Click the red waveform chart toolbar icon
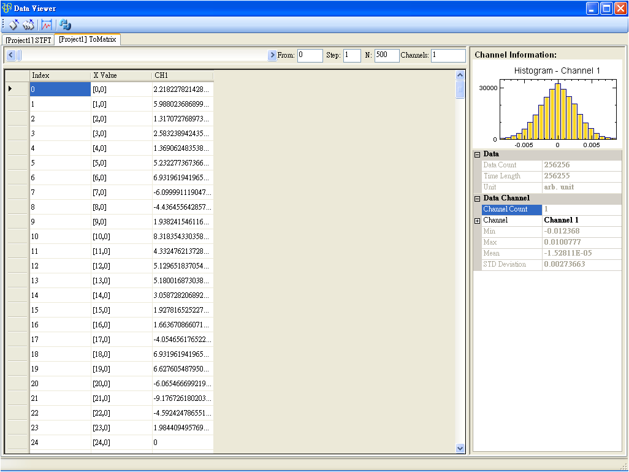This screenshot has width=629, height=472. [x=47, y=25]
